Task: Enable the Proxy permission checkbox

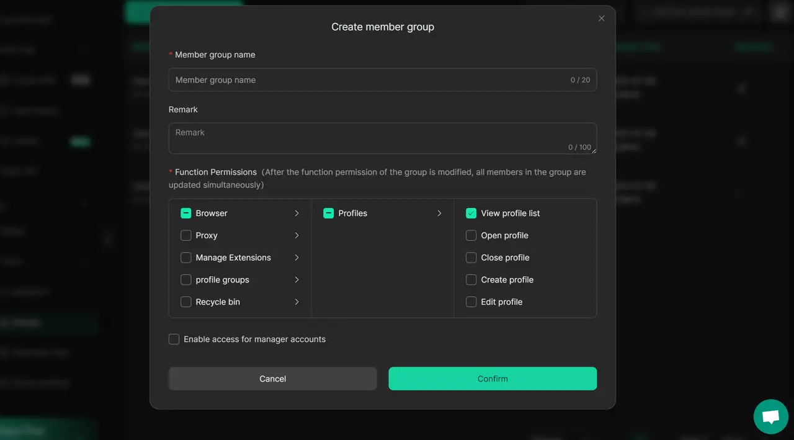Action: [185, 236]
